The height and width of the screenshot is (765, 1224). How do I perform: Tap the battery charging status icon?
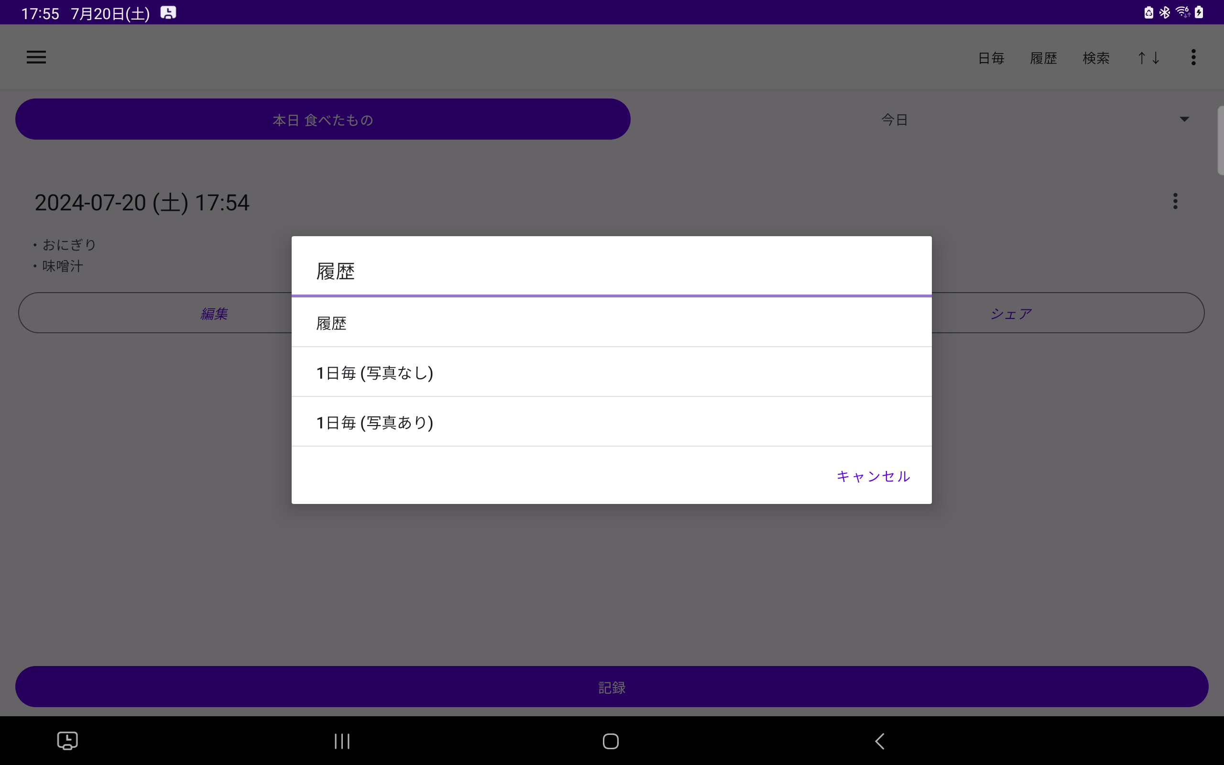1199,12
